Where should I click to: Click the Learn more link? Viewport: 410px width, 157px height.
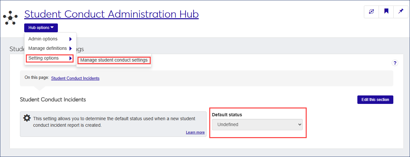(x=195, y=133)
